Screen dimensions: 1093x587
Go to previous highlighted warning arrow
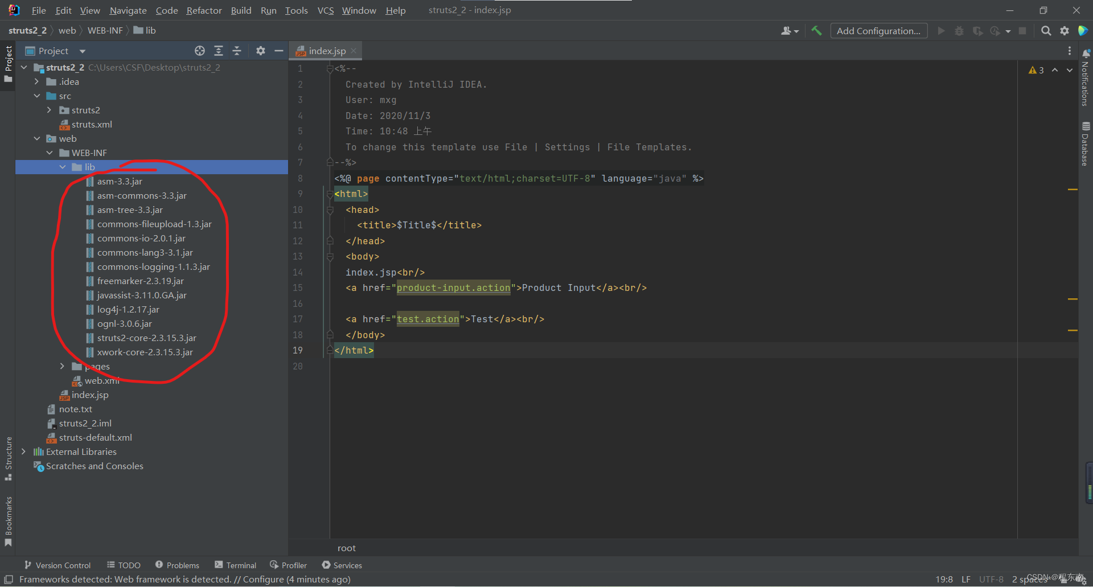click(1055, 70)
